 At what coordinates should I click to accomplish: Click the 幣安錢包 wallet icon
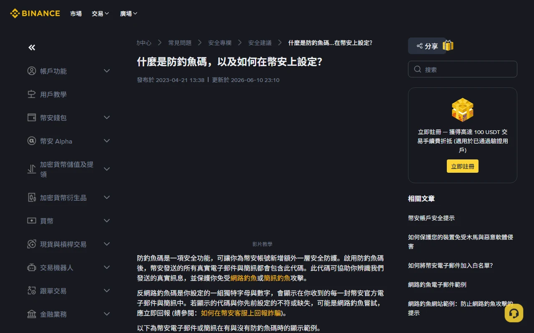point(32,117)
